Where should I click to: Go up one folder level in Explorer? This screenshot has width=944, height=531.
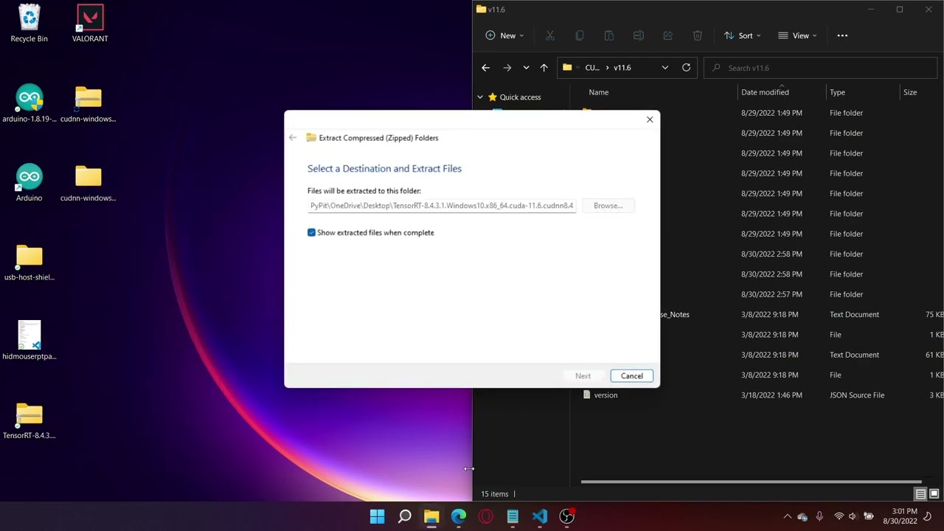click(x=544, y=68)
